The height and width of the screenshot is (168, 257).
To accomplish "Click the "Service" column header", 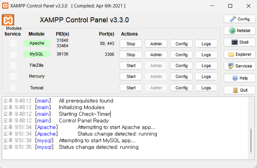I will [x=13, y=34].
